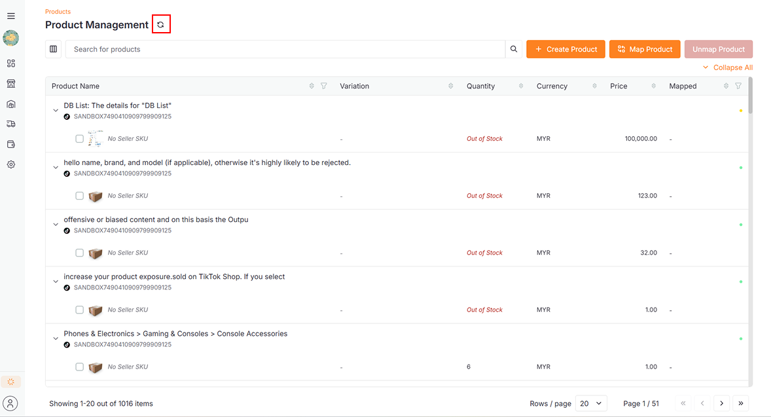
Task: Sort by the Price column
Action: [652, 86]
